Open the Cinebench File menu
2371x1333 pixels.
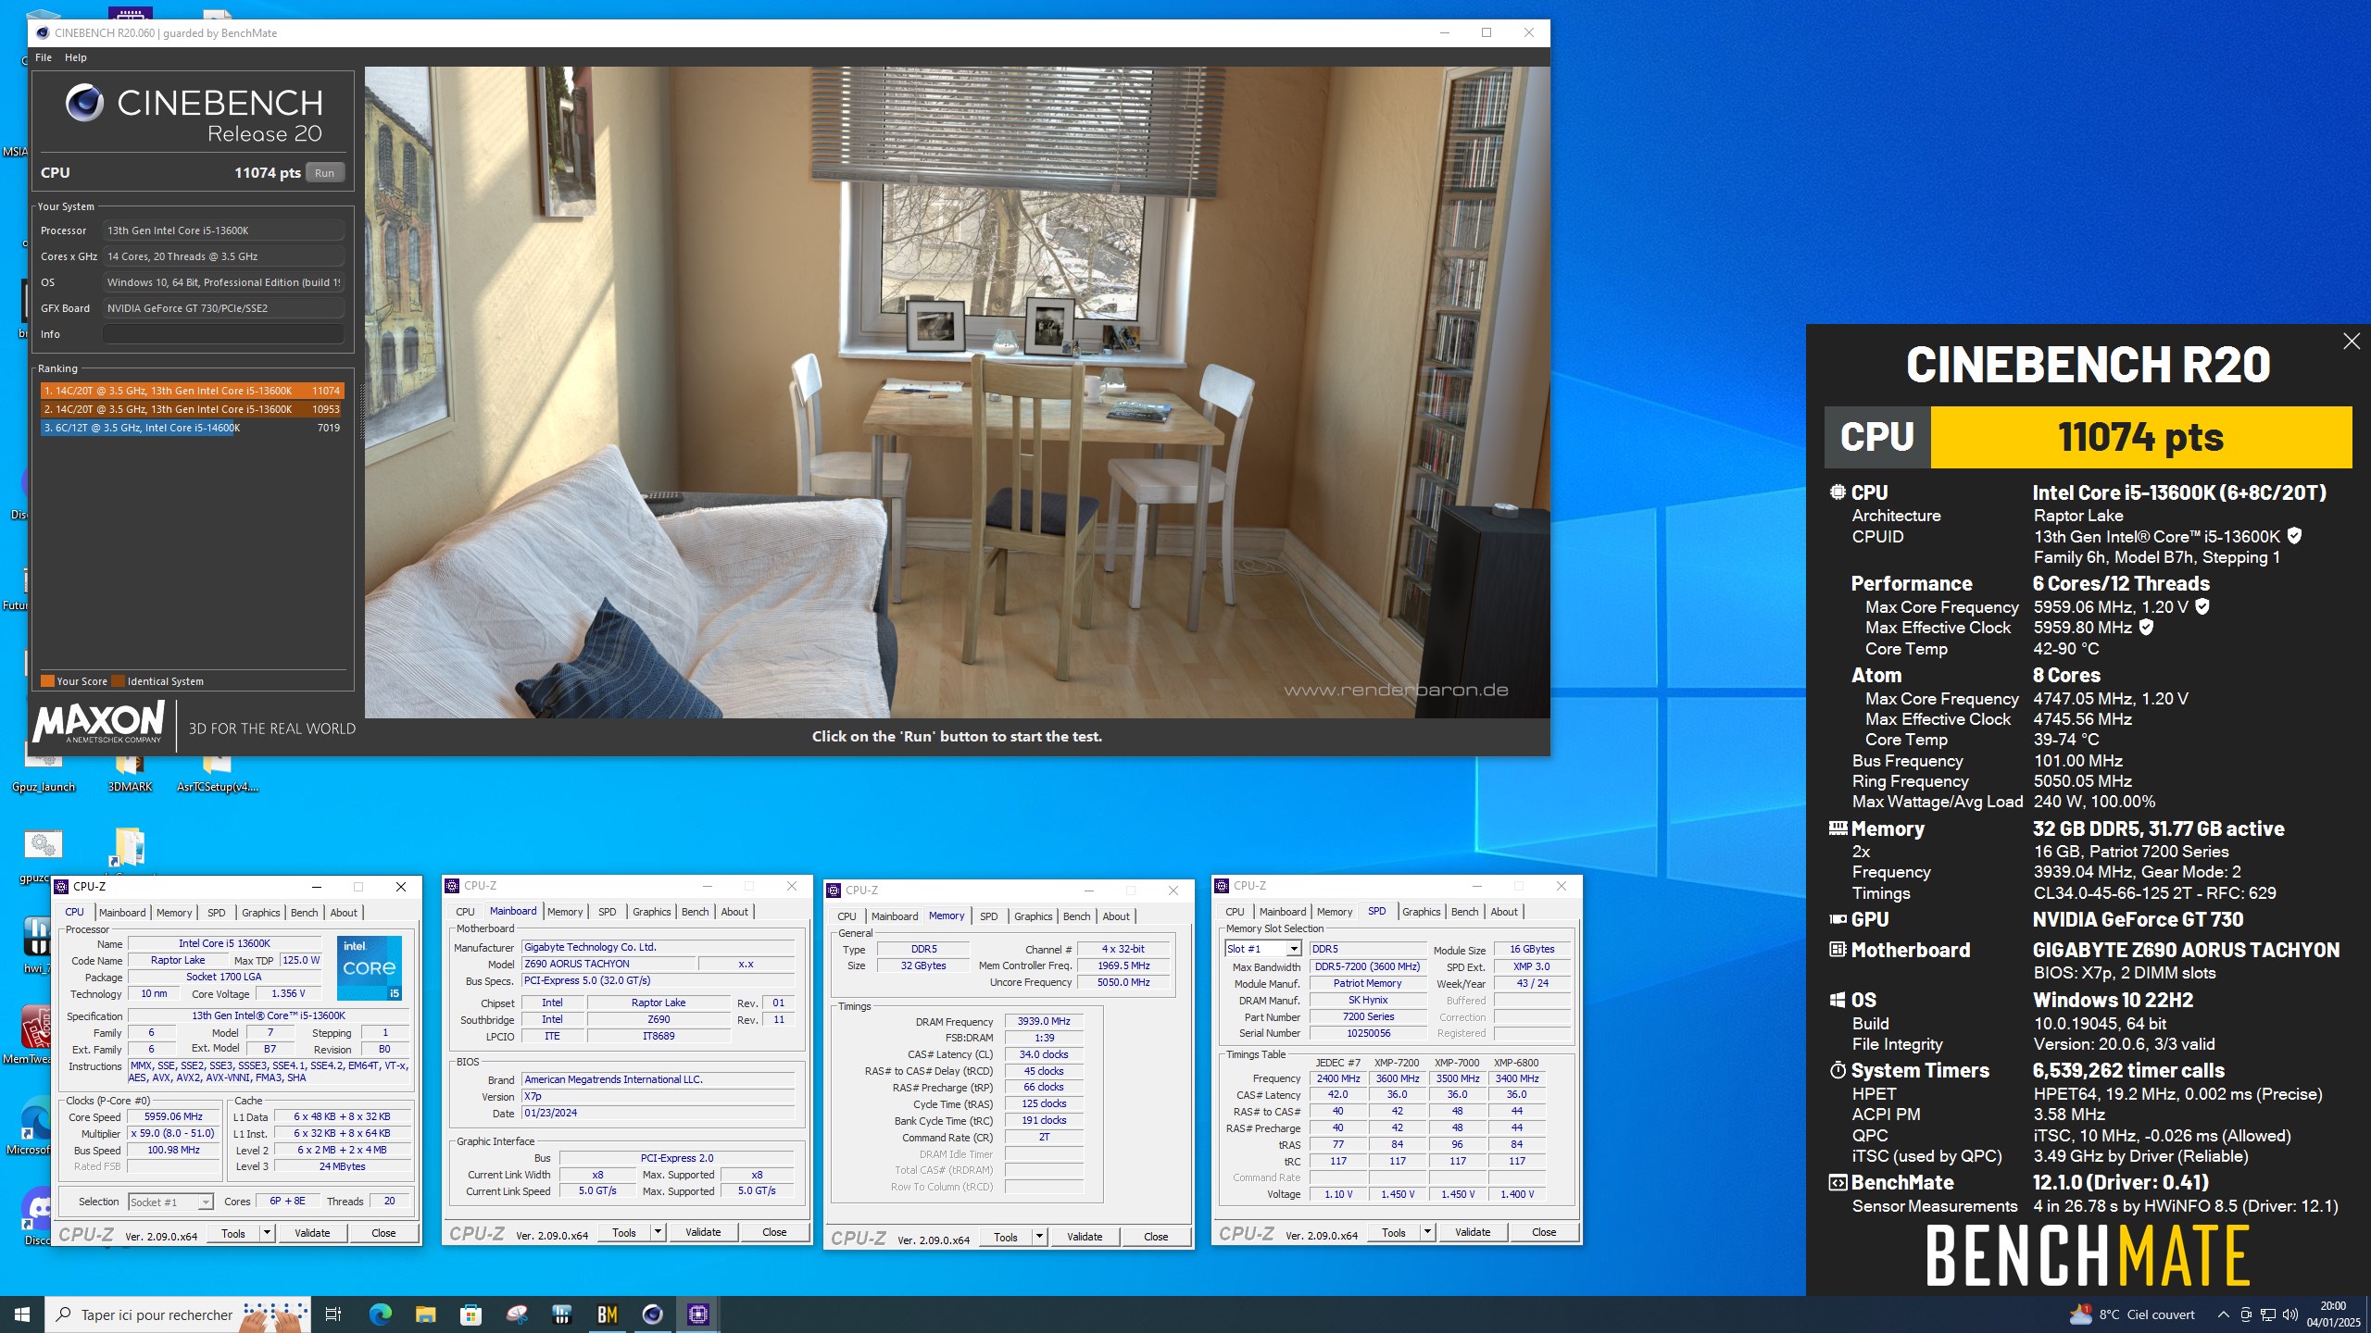[x=44, y=57]
